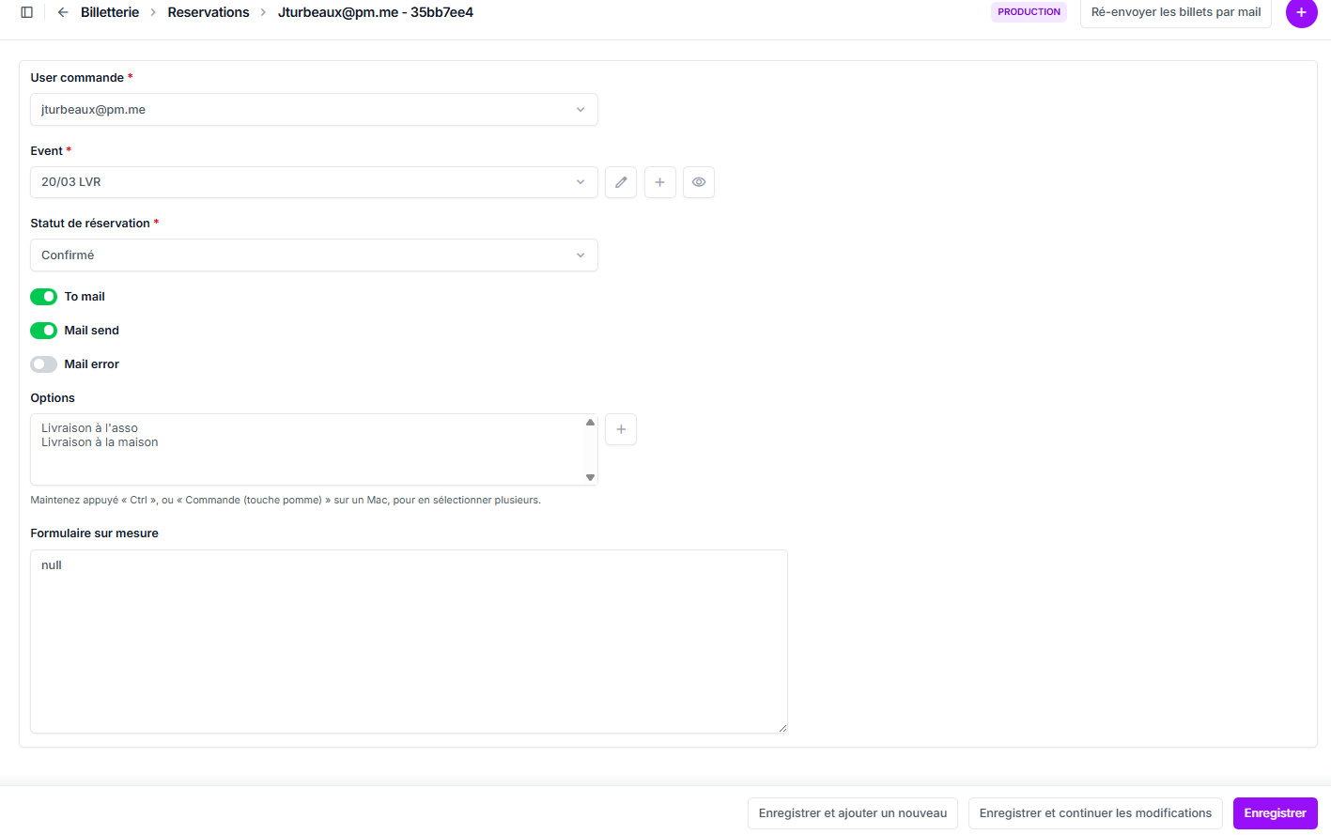Disable the To mail toggle
1331x835 pixels.
click(44, 297)
